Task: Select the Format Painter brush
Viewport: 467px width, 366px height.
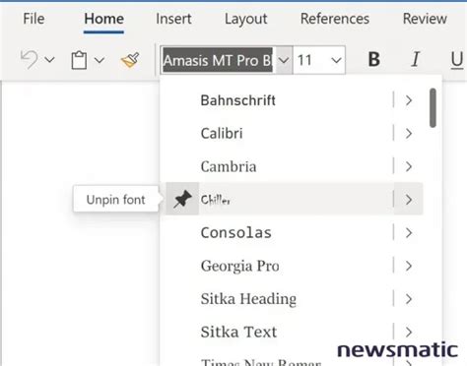Action: (130, 60)
